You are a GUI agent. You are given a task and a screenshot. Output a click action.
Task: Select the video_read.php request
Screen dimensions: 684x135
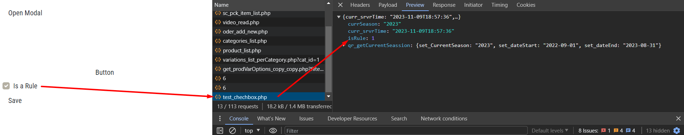pos(269,22)
